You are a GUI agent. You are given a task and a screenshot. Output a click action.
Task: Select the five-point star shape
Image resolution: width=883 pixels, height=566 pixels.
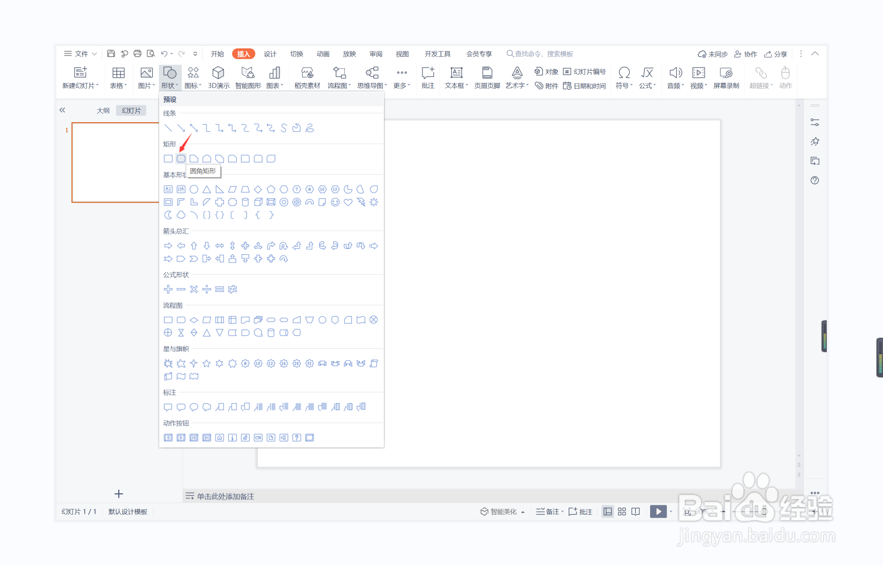click(207, 364)
